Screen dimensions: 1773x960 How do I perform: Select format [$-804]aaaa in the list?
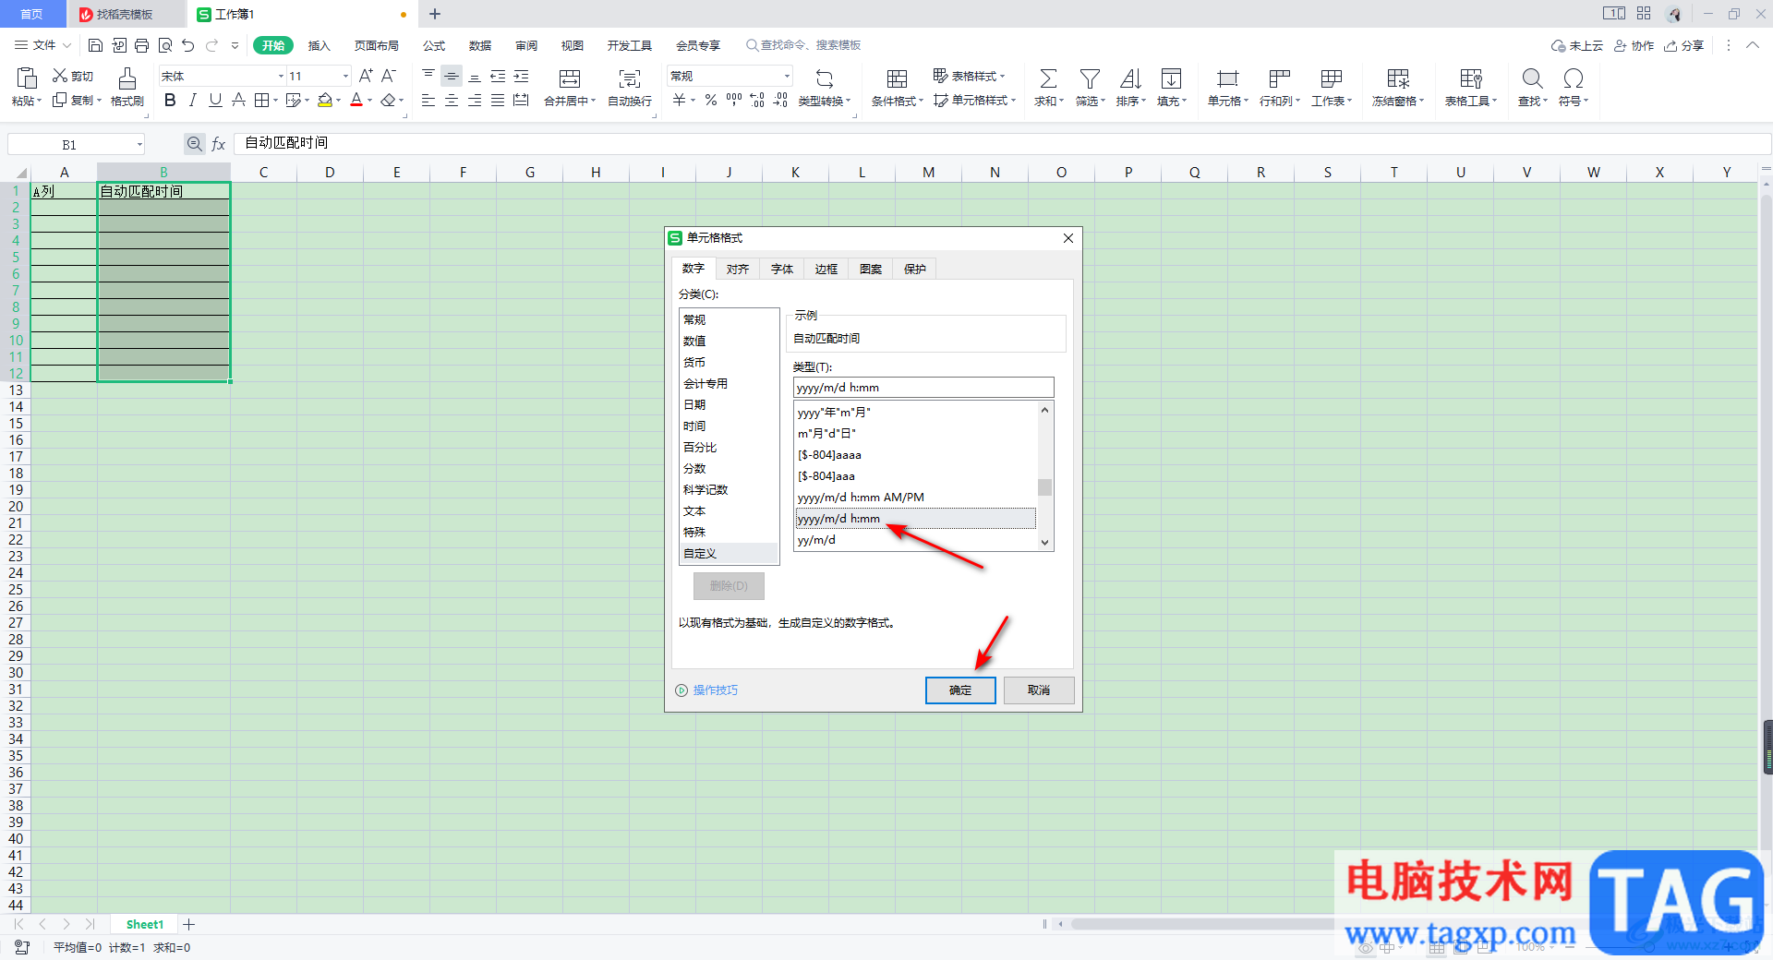915,454
